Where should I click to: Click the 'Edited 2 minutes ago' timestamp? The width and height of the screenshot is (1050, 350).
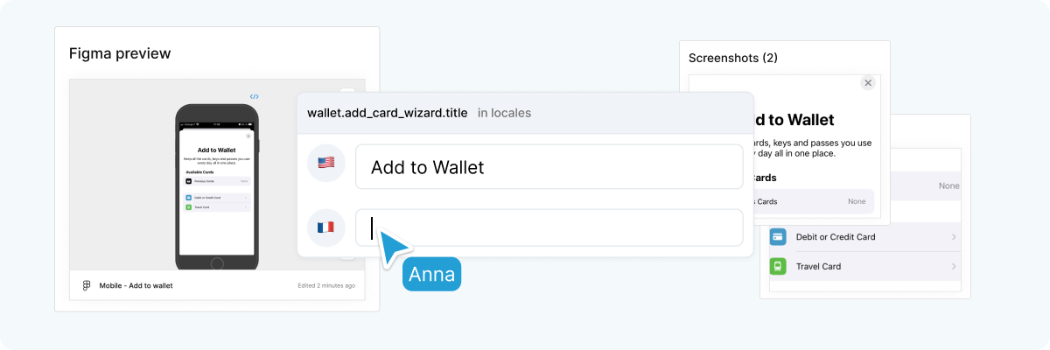tap(326, 285)
